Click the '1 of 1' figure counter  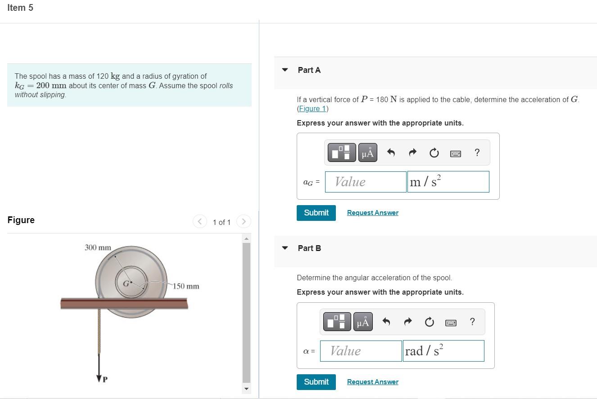click(222, 222)
